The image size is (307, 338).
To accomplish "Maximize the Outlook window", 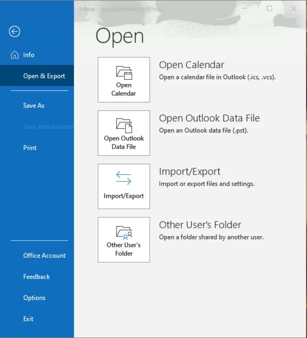I will point(269,8).
